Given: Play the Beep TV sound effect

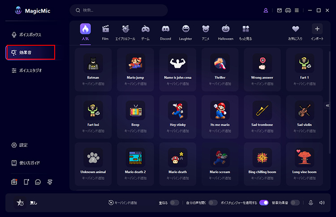Looking at the screenshot, I should [x=135, y=111].
